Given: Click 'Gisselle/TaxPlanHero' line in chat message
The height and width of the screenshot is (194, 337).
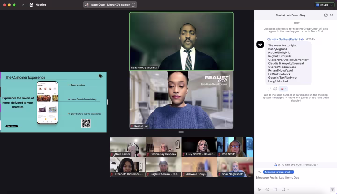Looking at the screenshot, I should 282,78.
